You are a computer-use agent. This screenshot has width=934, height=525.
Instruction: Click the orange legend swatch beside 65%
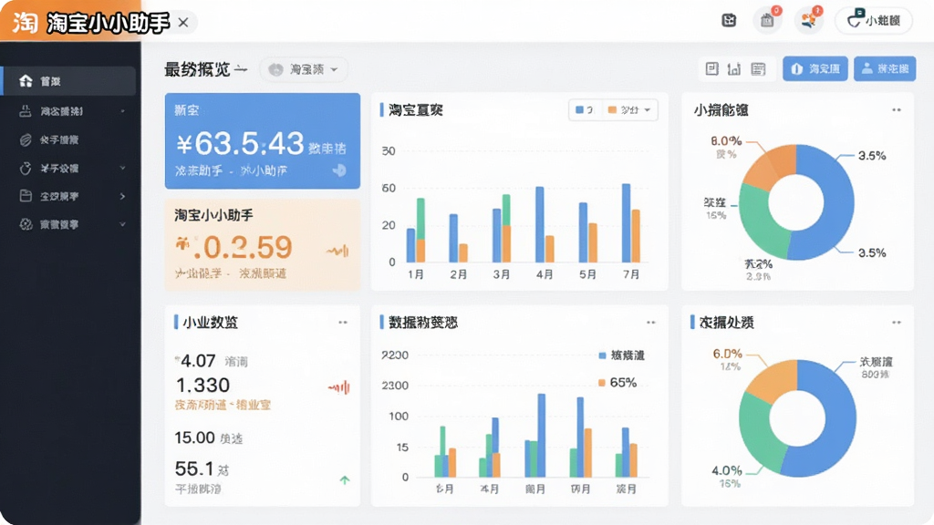click(602, 383)
